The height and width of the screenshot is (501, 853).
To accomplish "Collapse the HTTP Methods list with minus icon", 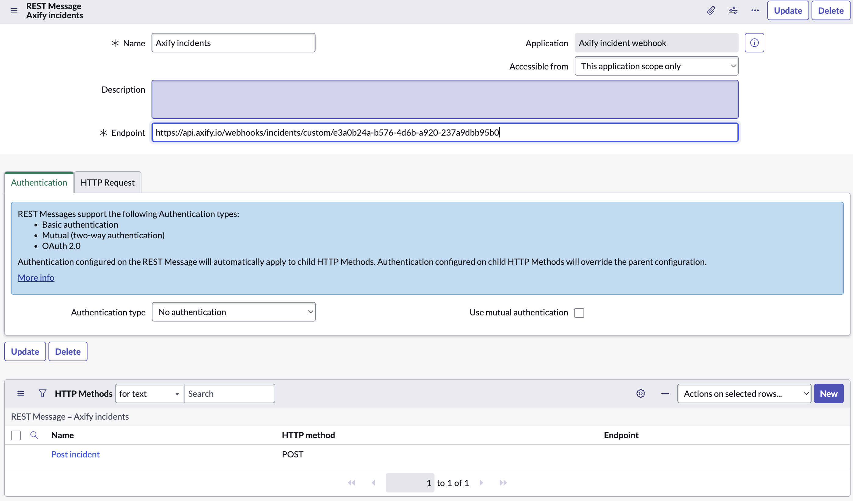I will (x=665, y=393).
